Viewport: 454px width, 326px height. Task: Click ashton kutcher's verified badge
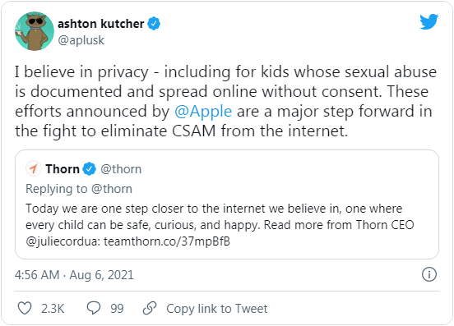pyautogui.click(x=154, y=24)
